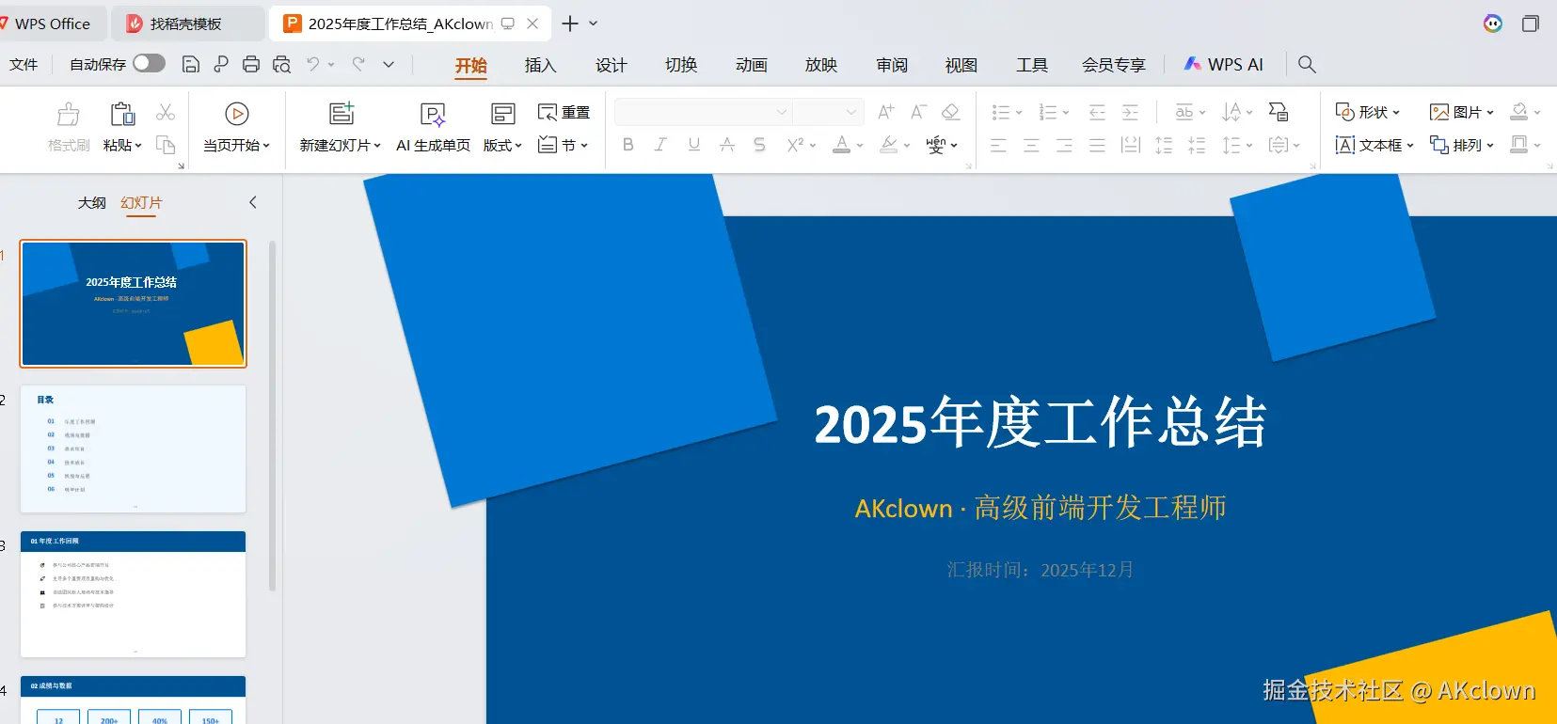This screenshot has height=724, width=1557.
Task: Click the Center Align icon
Action: [x=1031, y=145]
